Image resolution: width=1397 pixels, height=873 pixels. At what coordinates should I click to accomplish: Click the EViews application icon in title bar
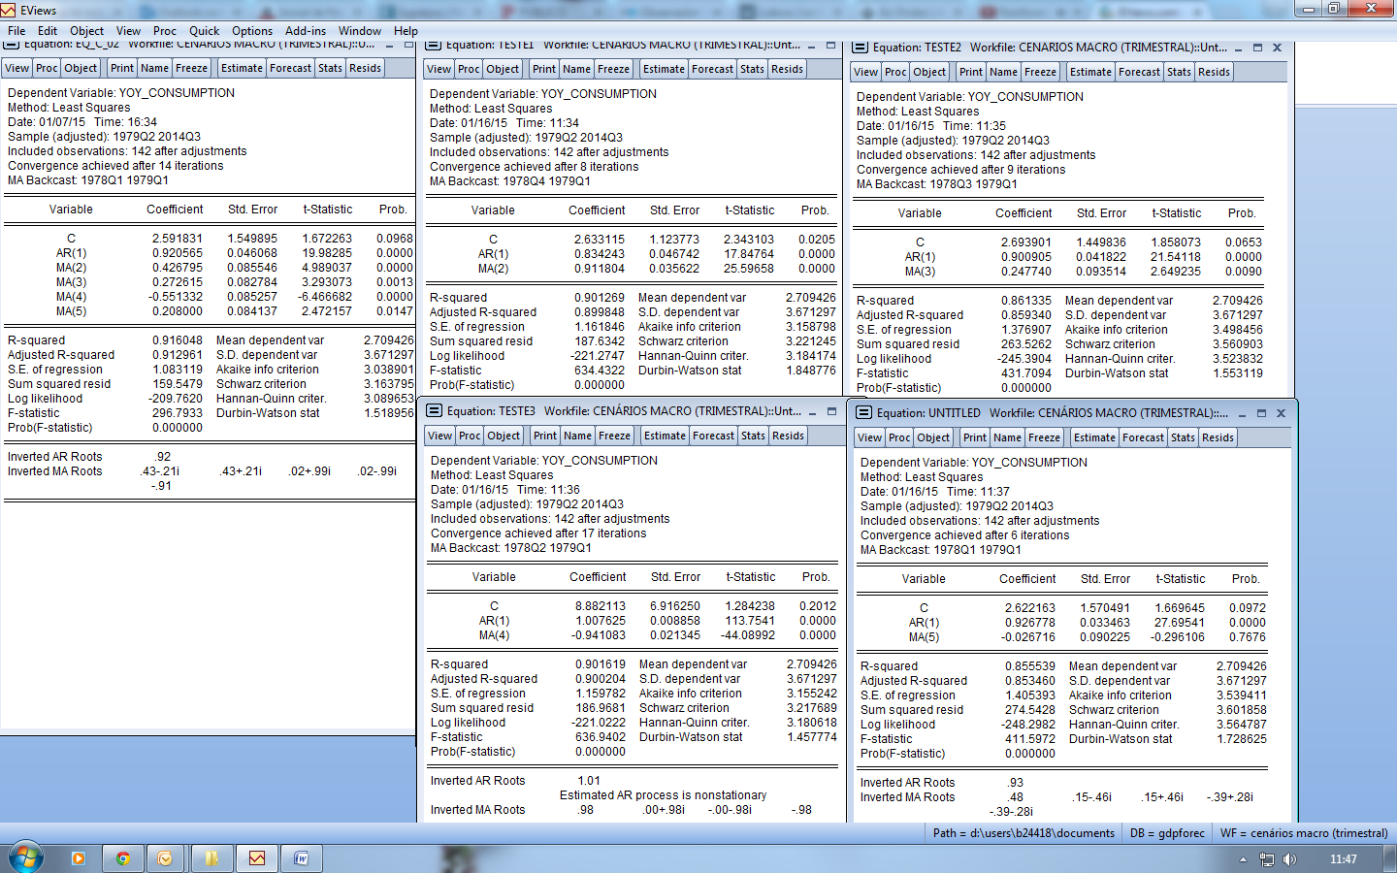(x=8, y=10)
